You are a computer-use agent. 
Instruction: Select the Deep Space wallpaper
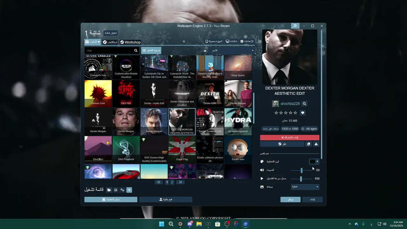[238, 67]
